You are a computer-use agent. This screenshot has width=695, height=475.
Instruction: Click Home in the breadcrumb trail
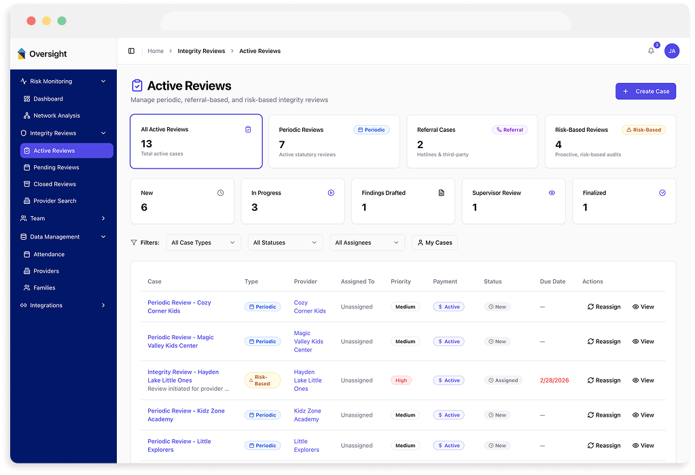[x=155, y=50]
